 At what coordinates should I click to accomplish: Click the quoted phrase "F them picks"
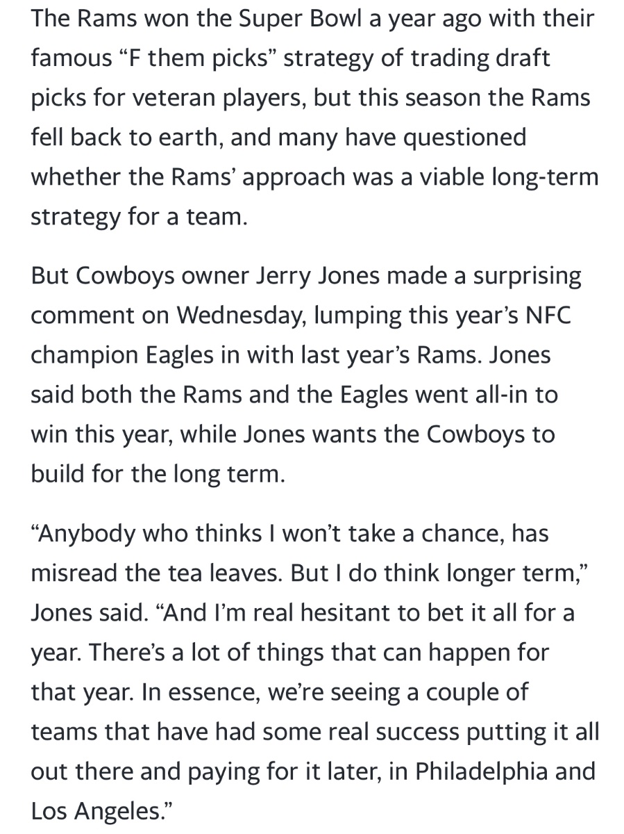click(192, 58)
